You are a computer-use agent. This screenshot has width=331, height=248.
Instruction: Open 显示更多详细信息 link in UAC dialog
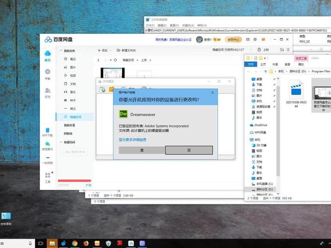point(132,140)
